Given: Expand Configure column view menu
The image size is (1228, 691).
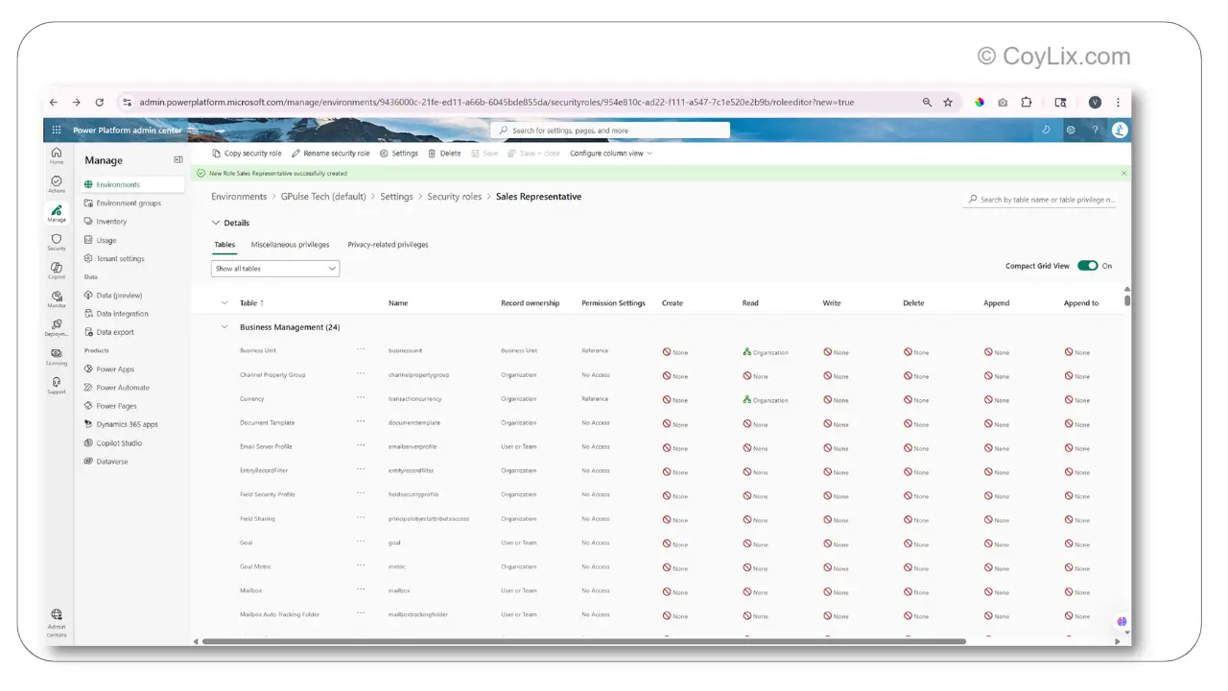Looking at the screenshot, I should 611,154.
